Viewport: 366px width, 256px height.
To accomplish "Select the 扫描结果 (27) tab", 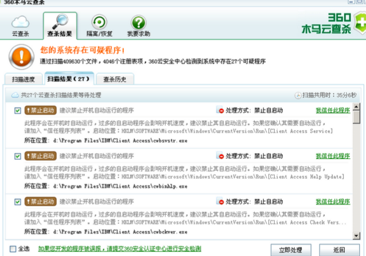I will point(69,78).
